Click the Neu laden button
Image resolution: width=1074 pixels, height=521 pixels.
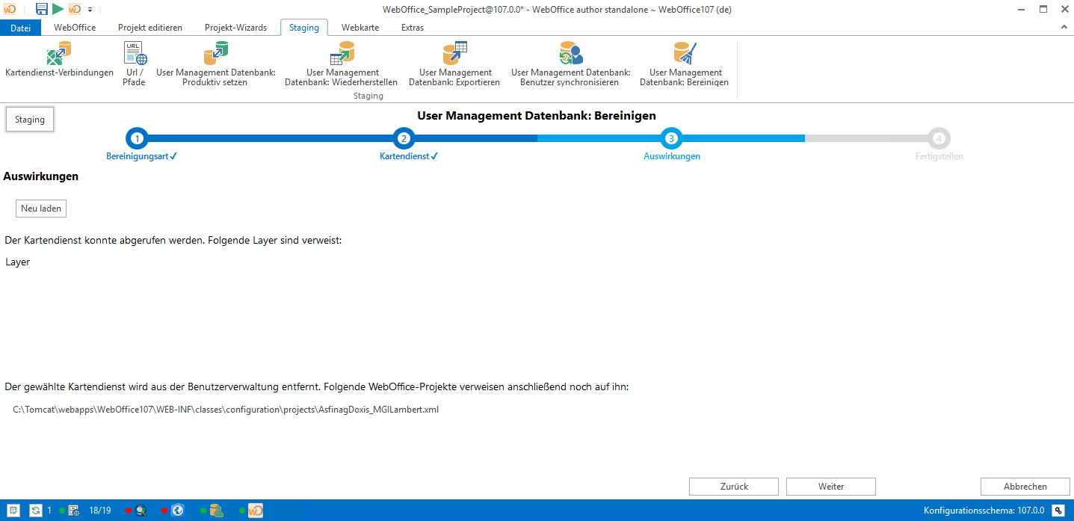pos(41,209)
